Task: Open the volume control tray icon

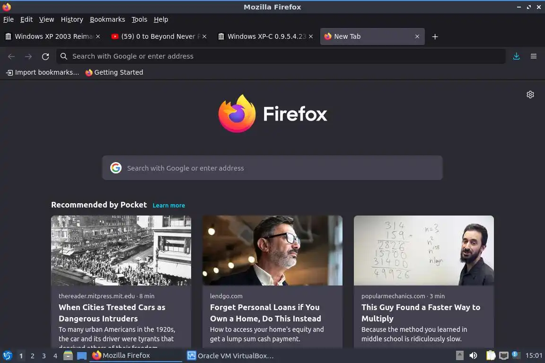Action: point(473,355)
